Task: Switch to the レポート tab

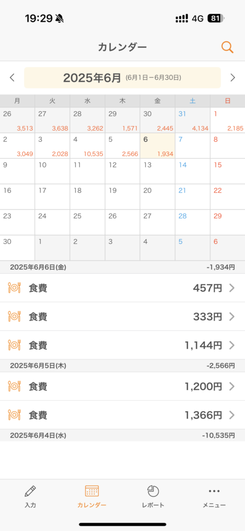Action: (x=153, y=495)
